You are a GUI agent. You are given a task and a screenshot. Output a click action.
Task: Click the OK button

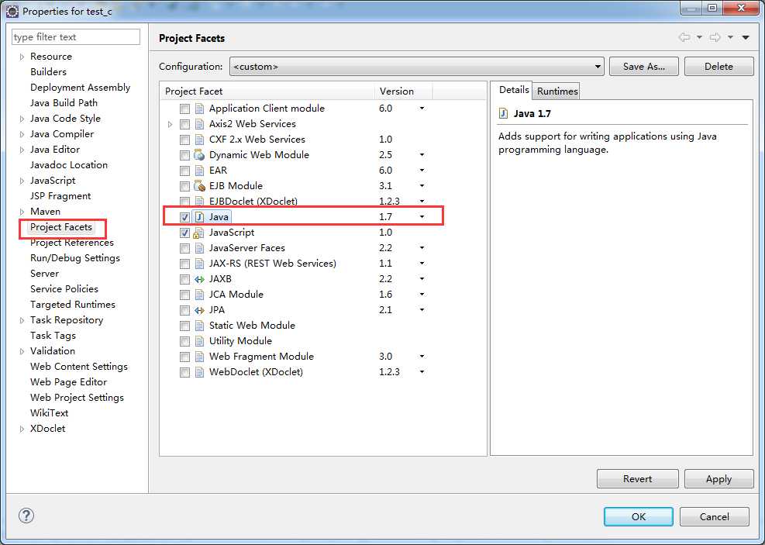coord(638,516)
